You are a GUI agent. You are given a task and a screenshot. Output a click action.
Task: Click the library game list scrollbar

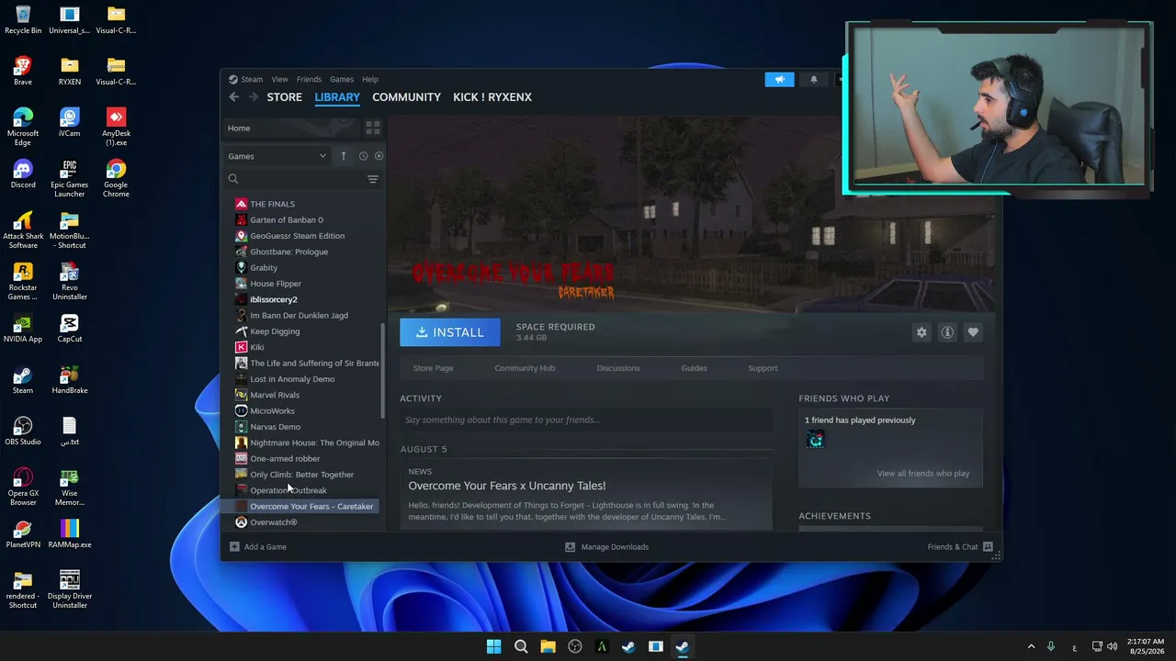click(382, 369)
